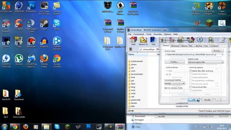Click the Skype taskbar icon
231x130 pixels.
57,127
